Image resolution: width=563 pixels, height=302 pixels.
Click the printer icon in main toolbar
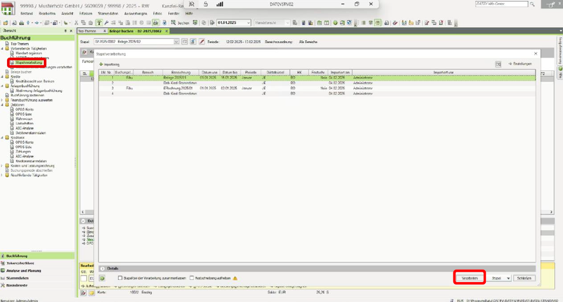point(21,23)
